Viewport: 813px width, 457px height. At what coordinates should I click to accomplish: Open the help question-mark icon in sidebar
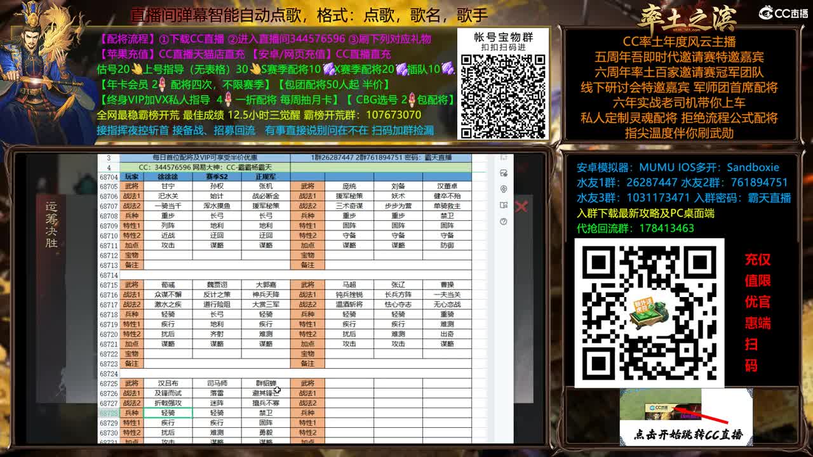coord(504,222)
